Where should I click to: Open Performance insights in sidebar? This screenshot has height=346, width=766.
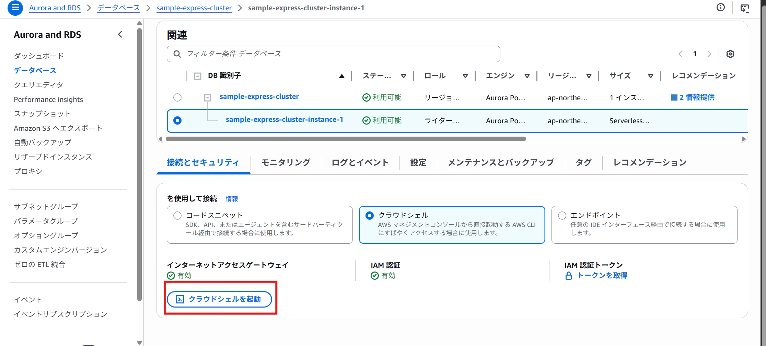tap(48, 99)
